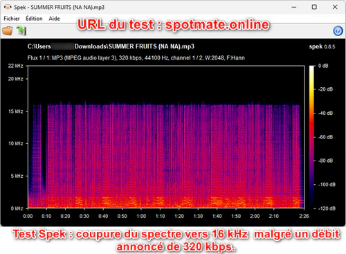Click the open file folder icon
This screenshot has height=254, width=346.
coord(8,30)
